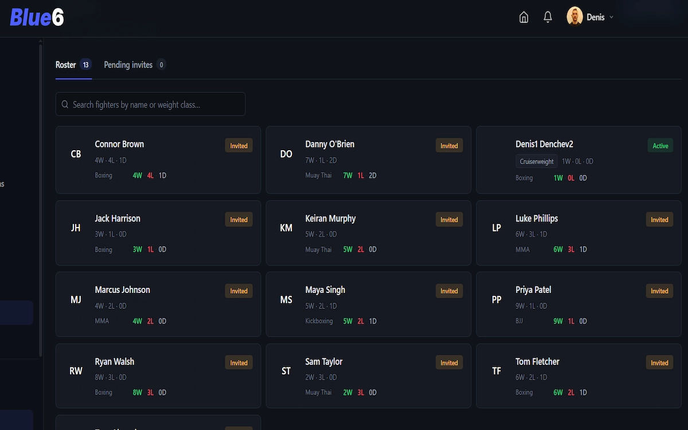The width and height of the screenshot is (688, 430).
Task: Click the Cruiserweight tag
Action: [x=537, y=162]
